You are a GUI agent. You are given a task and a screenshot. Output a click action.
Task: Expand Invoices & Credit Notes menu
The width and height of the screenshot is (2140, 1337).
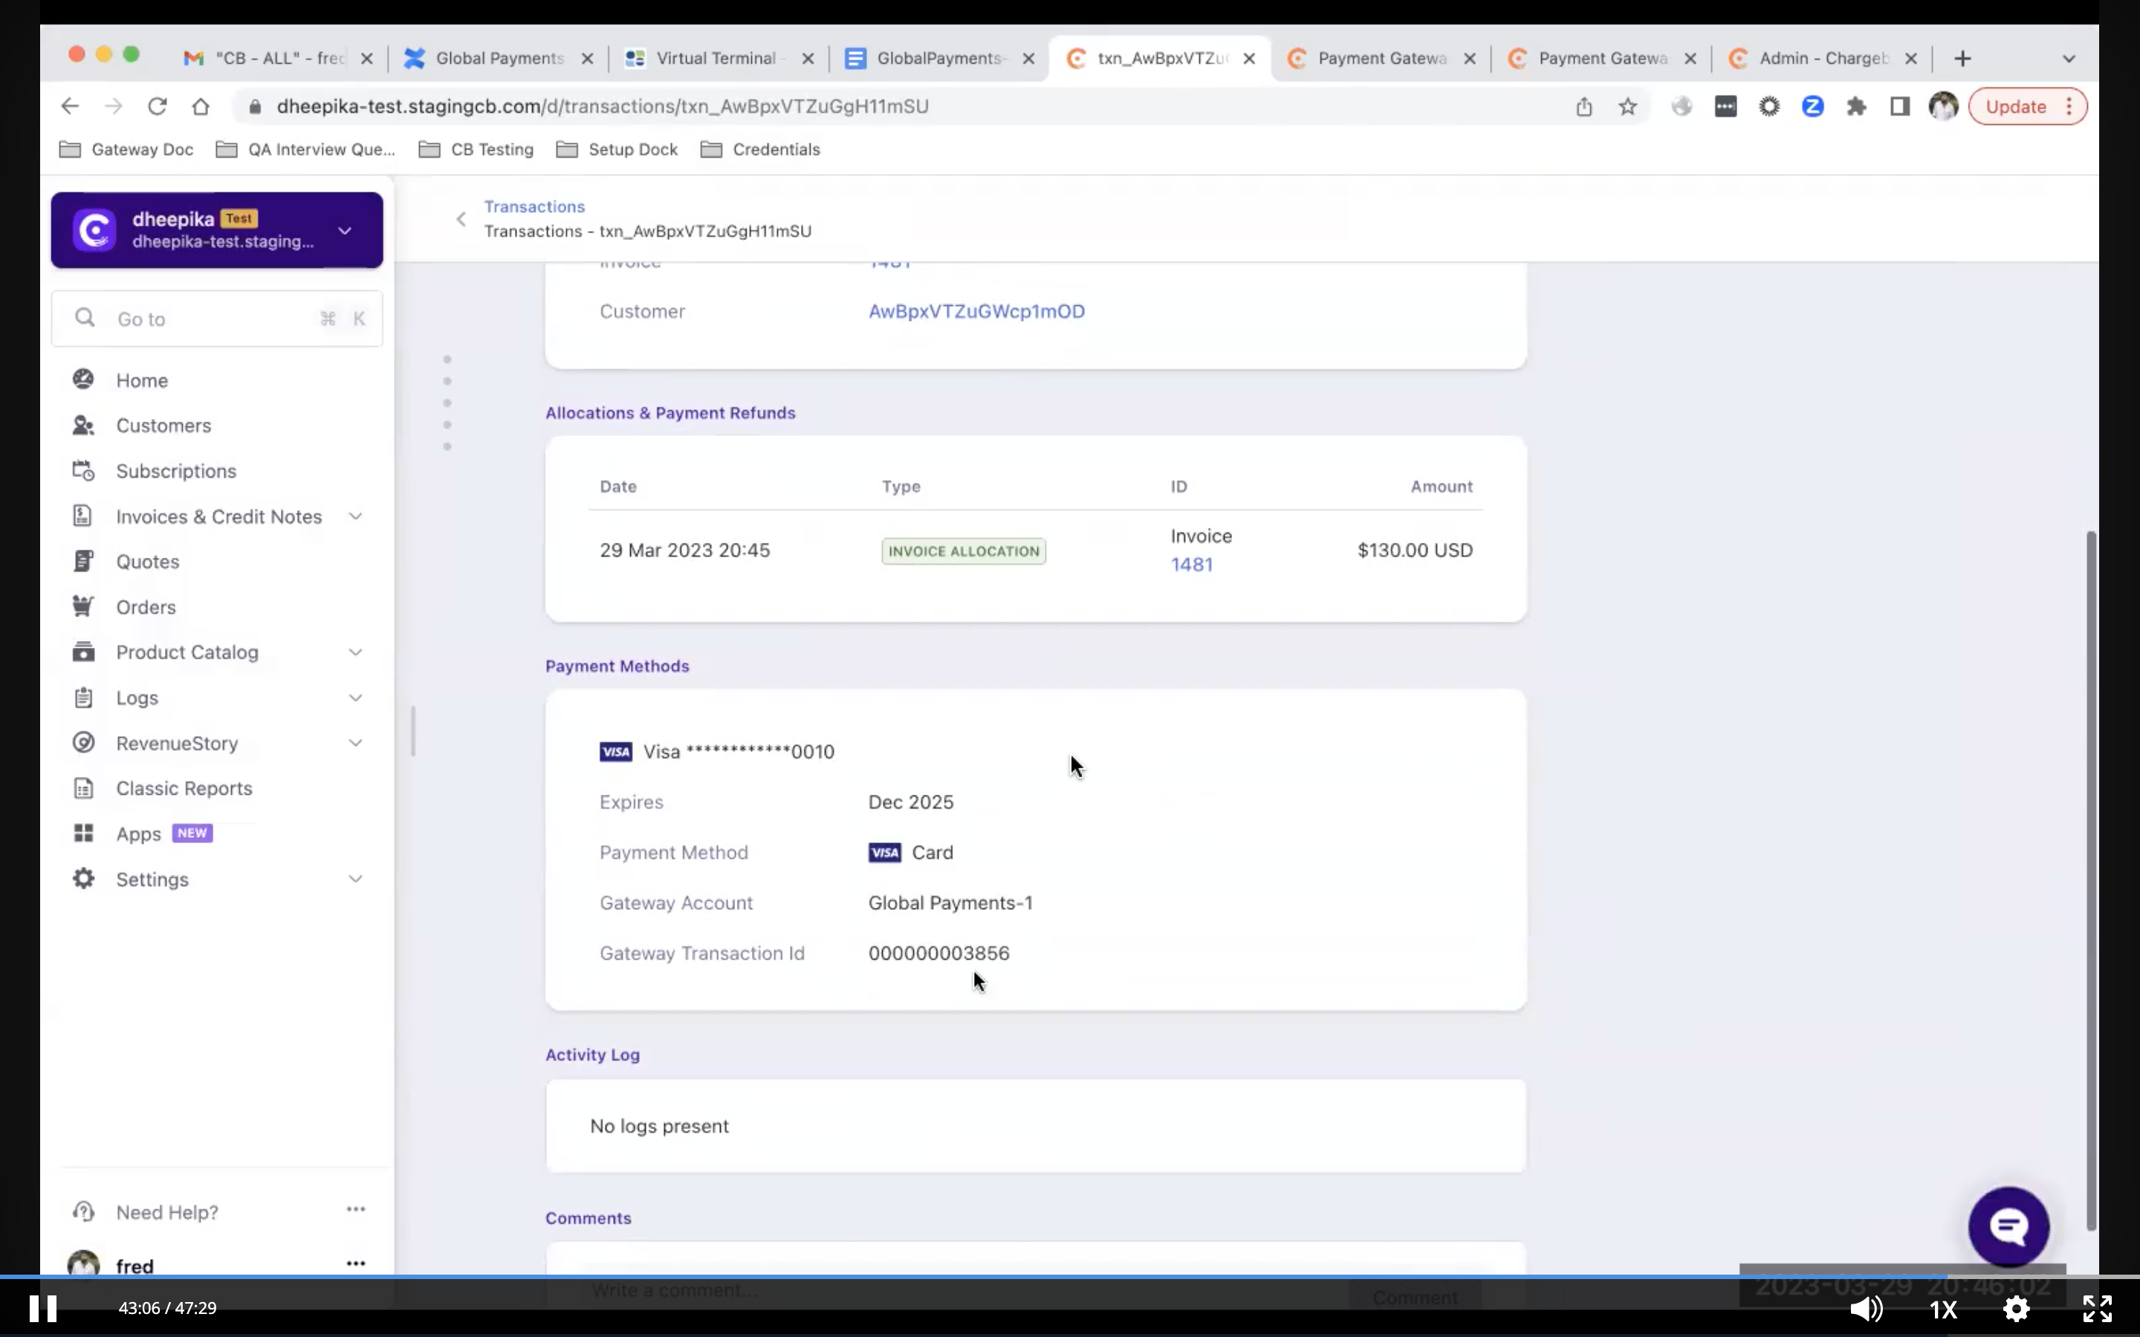355,516
